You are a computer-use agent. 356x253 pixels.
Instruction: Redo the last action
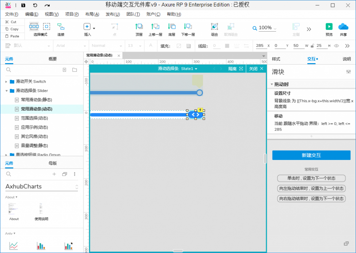point(47,5)
